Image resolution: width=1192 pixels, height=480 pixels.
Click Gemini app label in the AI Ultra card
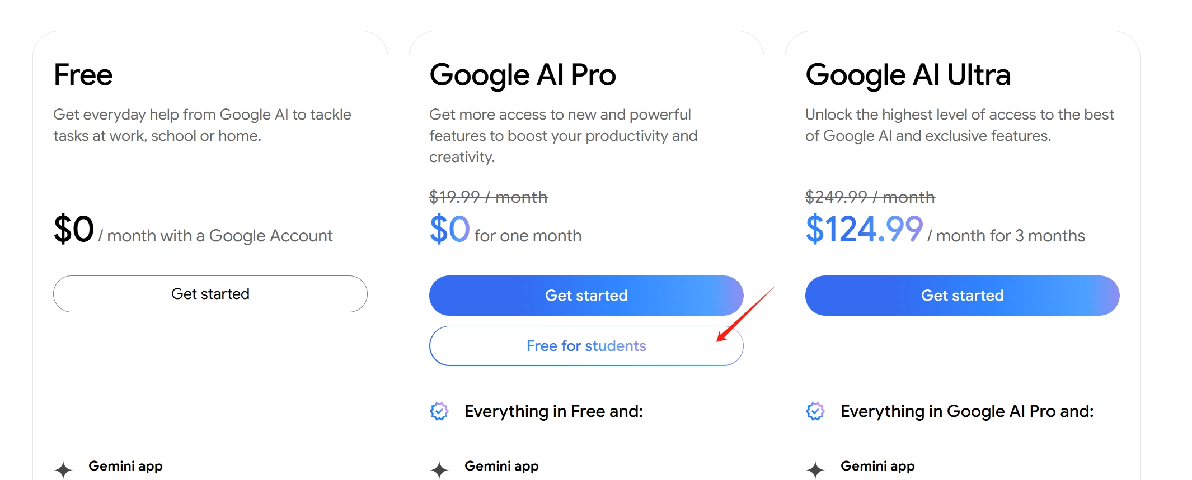pos(877,466)
